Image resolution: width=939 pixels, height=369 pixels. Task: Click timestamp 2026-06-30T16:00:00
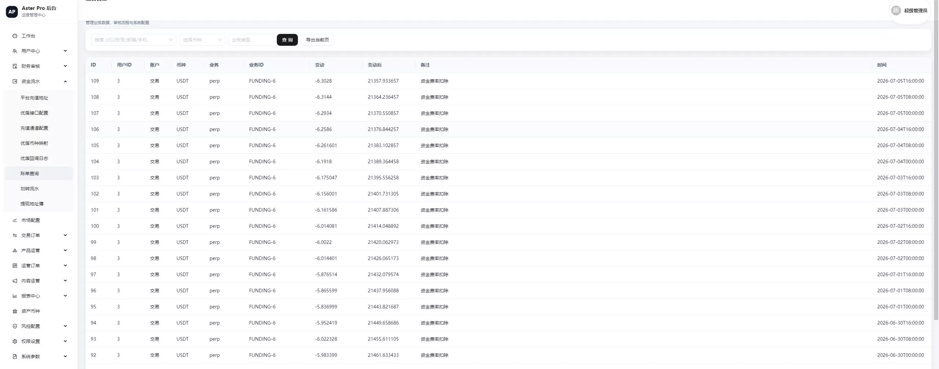(x=900, y=323)
